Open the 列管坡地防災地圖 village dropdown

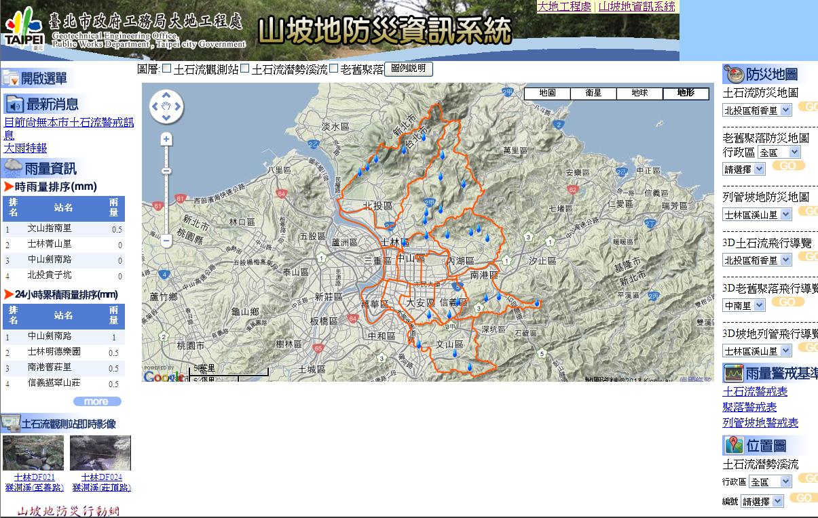click(x=757, y=214)
